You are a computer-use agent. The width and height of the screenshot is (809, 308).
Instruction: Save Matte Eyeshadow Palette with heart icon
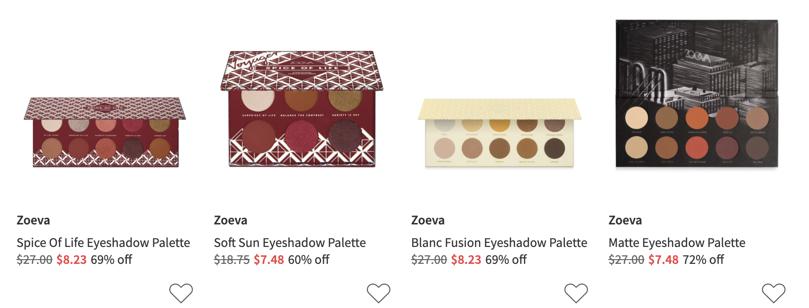pos(774,293)
